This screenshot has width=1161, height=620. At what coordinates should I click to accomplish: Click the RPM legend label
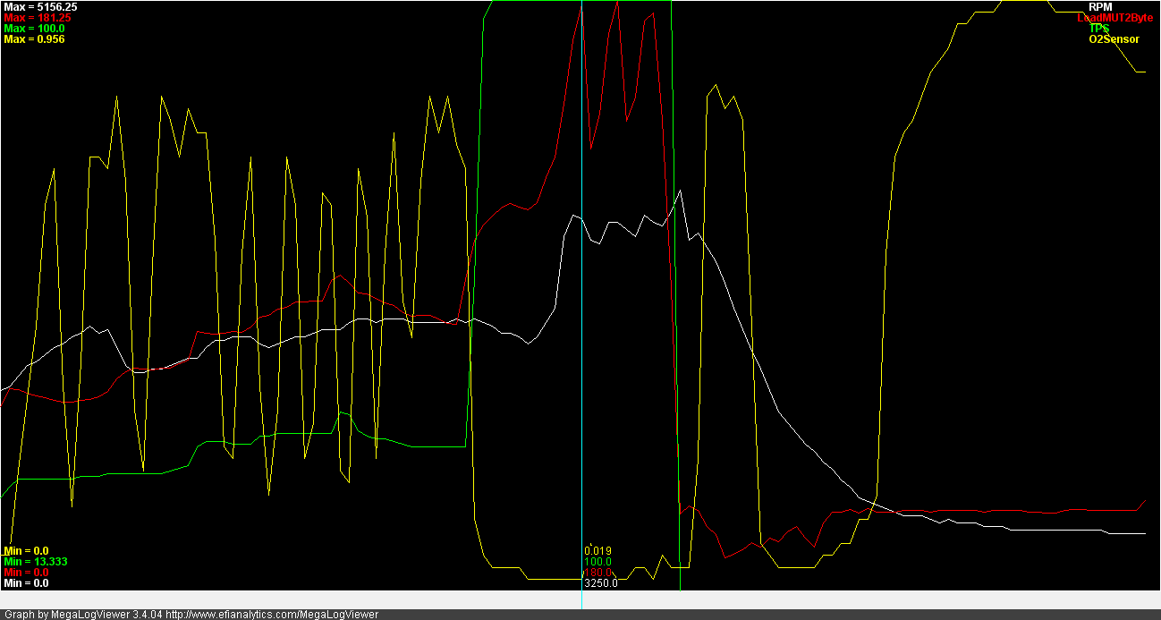(x=1099, y=7)
